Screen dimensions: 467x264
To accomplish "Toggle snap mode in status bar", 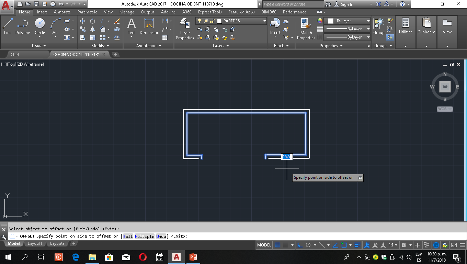I will (x=285, y=245).
